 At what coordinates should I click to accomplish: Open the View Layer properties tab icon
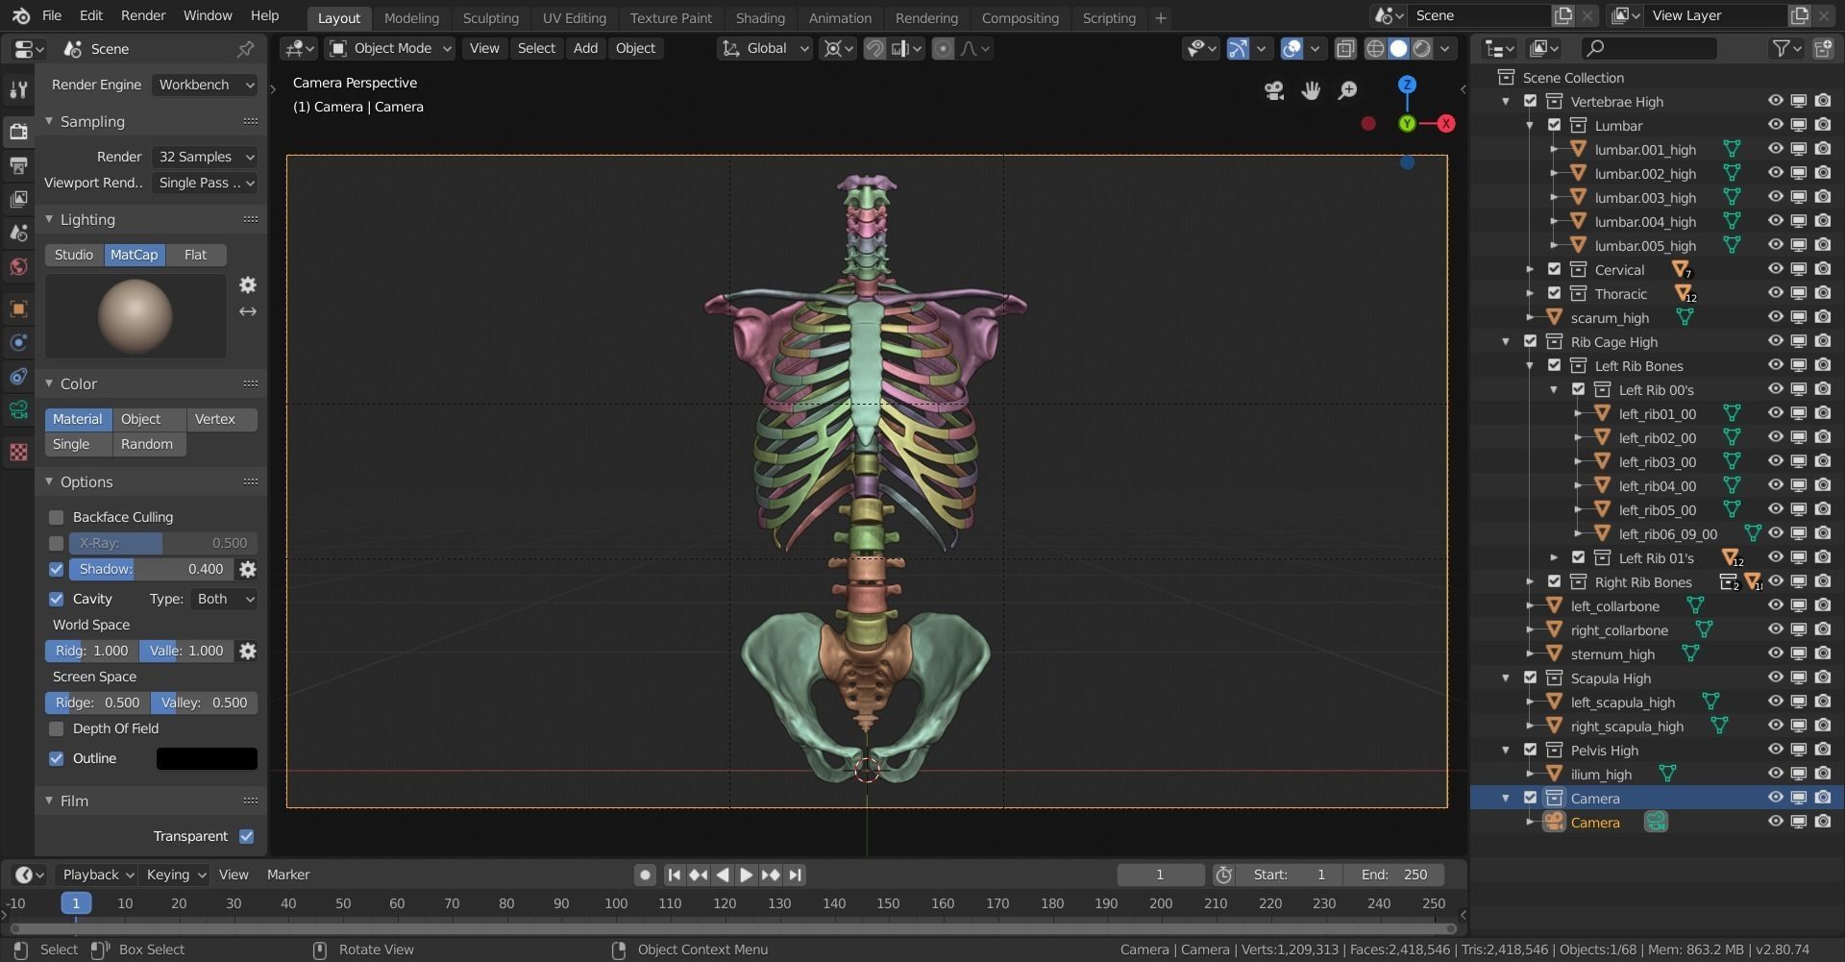pos(17,199)
